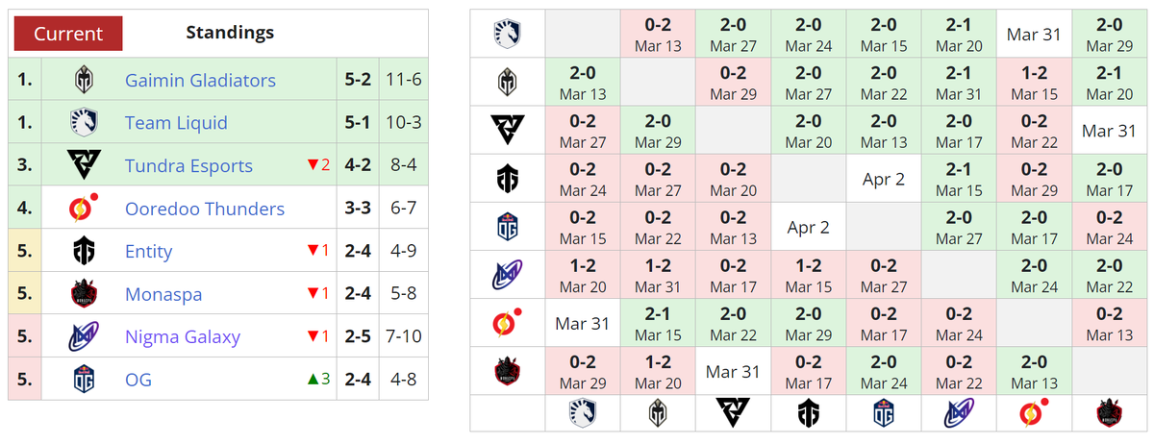Select the Current standings tab
Screen dimensions: 1154x444
click(x=68, y=33)
